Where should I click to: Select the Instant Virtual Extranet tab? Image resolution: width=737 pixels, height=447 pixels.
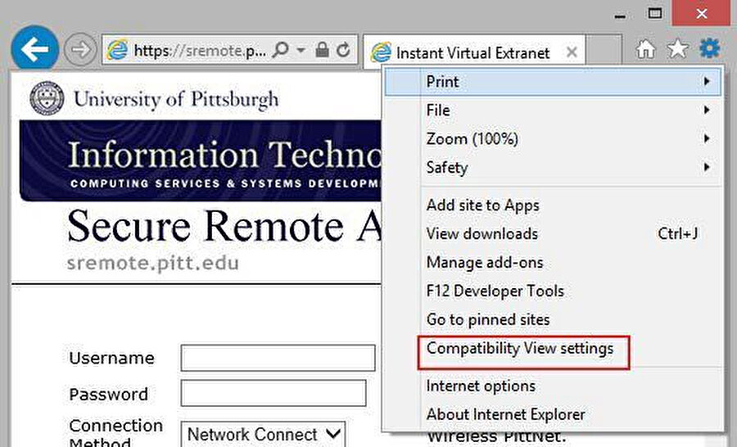tap(474, 52)
